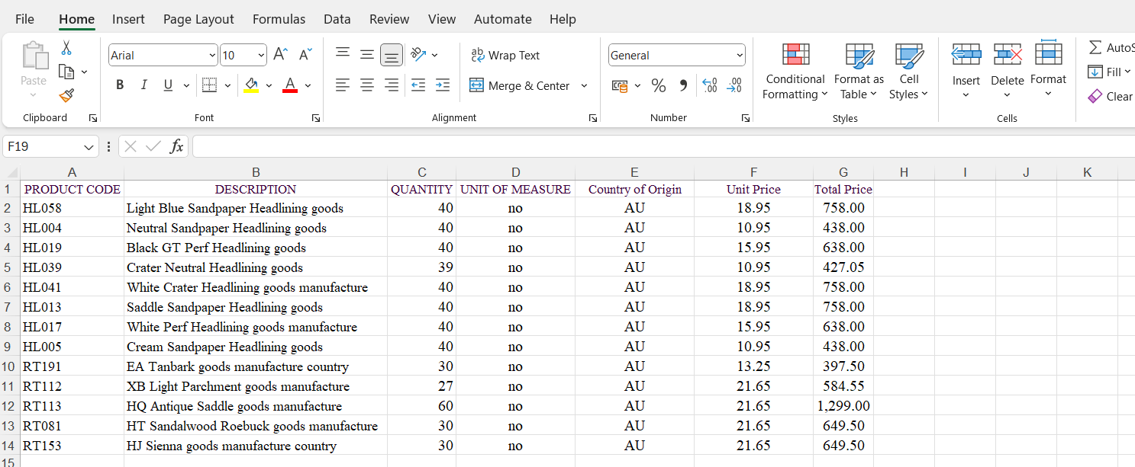Apply the Percent Style format
The width and height of the screenshot is (1135, 467).
(x=659, y=85)
